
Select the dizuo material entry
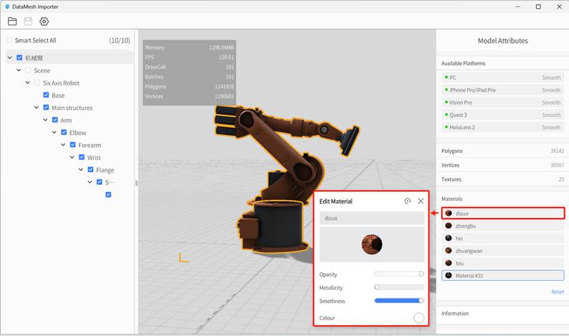pyautogui.click(x=503, y=213)
